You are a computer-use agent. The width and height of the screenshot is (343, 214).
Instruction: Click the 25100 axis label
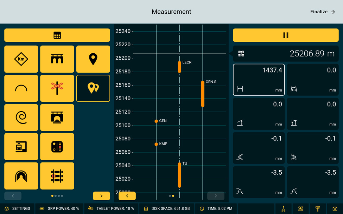point(123,126)
